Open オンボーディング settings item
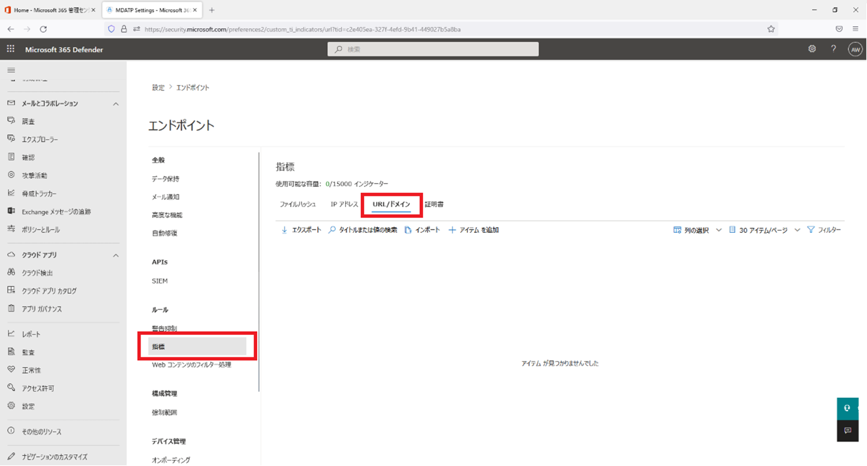The image size is (867, 466). (171, 460)
